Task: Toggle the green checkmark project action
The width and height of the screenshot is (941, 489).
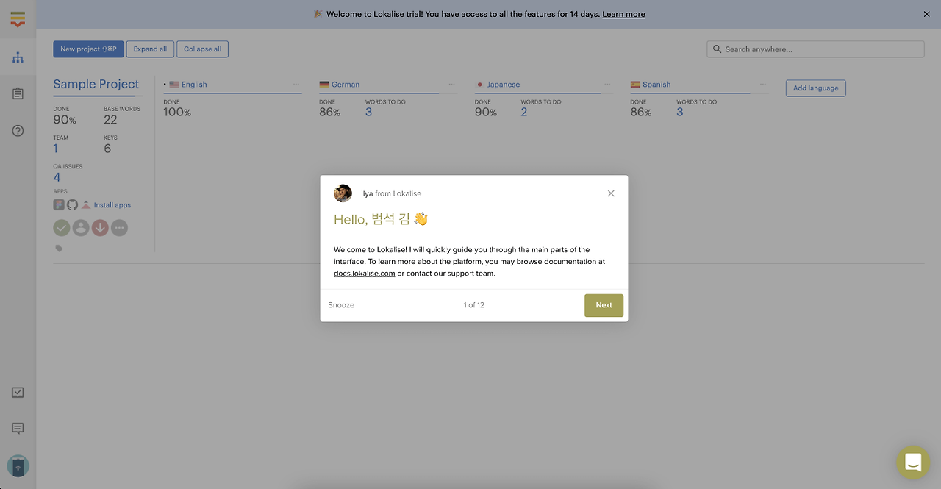Action: [62, 227]
